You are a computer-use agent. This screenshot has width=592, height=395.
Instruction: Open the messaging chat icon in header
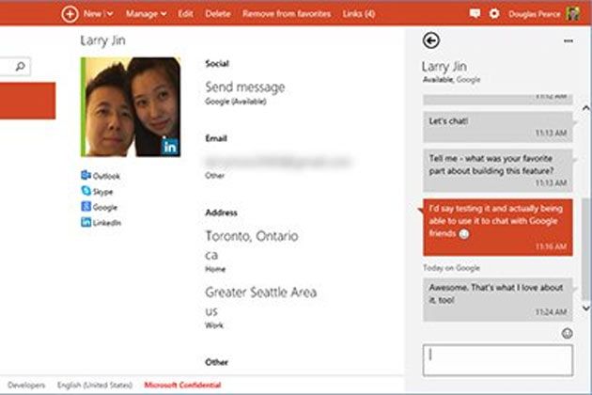pyautogui.click(x=475, y=14)
